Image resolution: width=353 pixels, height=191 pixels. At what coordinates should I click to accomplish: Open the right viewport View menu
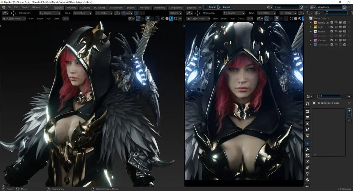point(215,19)
